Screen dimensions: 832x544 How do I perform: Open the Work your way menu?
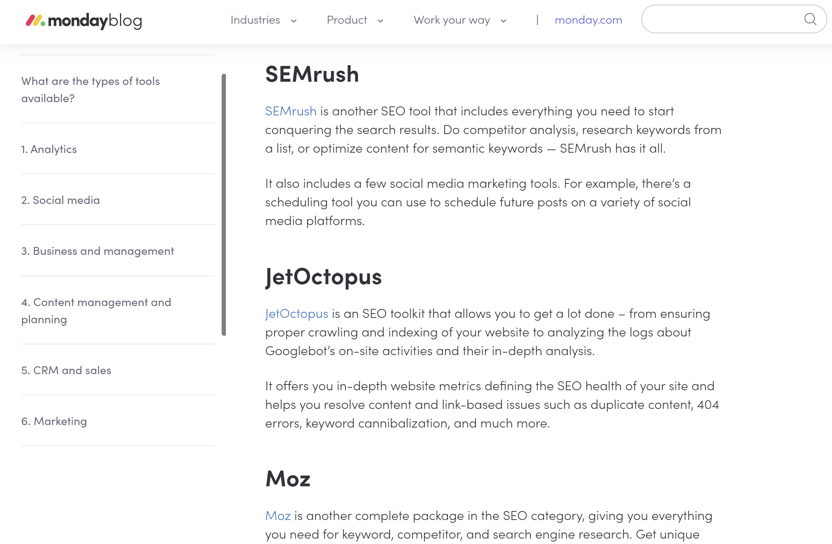[451, 20]
